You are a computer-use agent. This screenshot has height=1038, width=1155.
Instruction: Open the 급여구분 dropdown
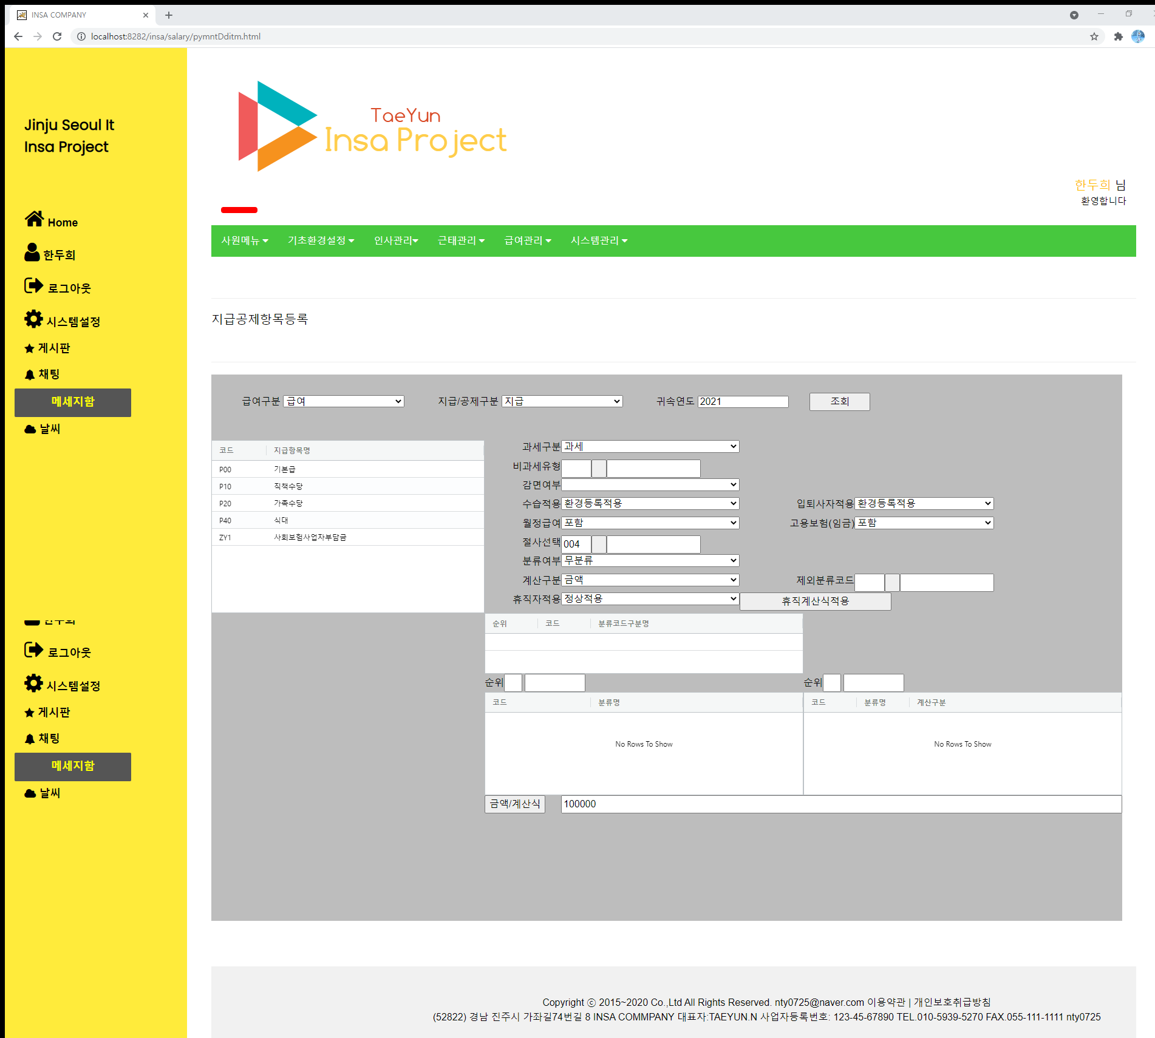[x=344, y=401]
